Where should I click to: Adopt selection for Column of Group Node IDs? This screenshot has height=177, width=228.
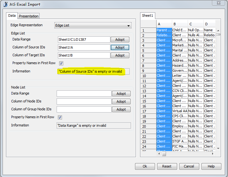pos(121,109)
